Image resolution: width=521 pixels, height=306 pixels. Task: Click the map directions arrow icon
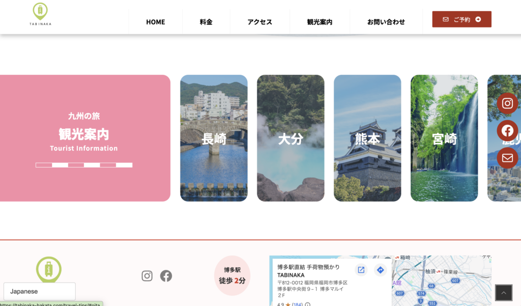[x=380, y=270]
